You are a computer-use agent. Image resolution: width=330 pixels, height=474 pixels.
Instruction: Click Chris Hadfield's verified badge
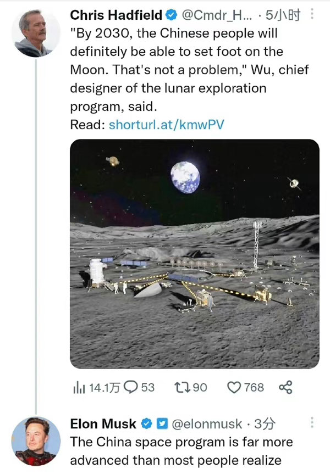(x=172, y=14)
